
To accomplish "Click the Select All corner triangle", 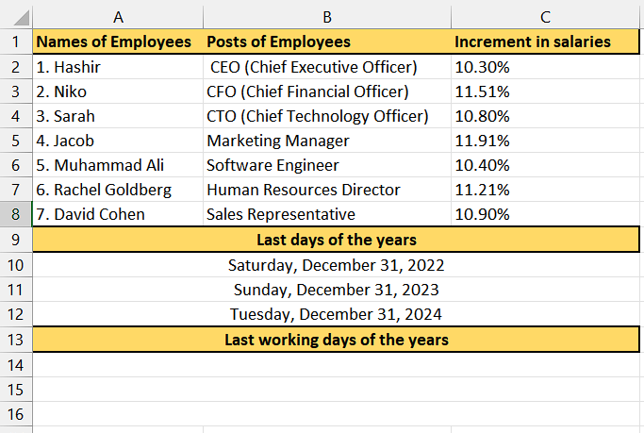I will coord(16,17).
